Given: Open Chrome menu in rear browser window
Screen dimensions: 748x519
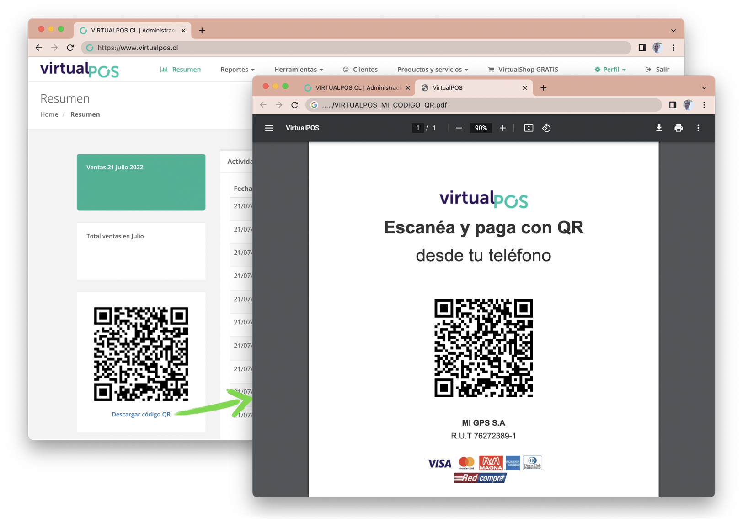Looking at the screenshot, I should pos(673,48).
